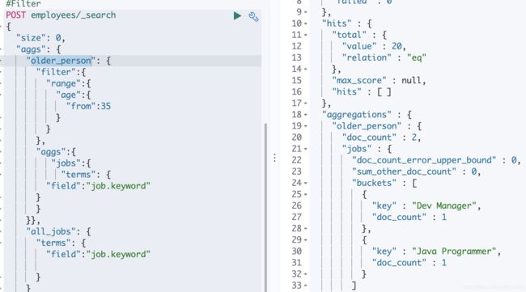The height and width of the screenshot is (292, 526).
Task: Click "sum_other_doc_count" : 0 line
Action: tap(416, 171)
